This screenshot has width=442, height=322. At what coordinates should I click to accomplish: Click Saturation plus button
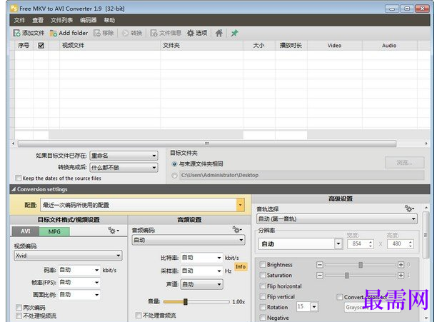point(401,275)
